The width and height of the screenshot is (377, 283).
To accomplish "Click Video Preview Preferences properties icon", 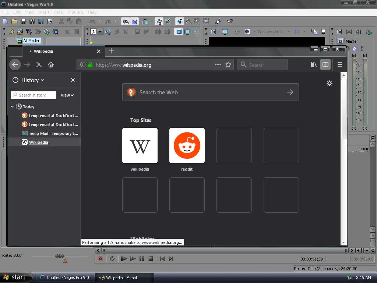I will (213, 32).
